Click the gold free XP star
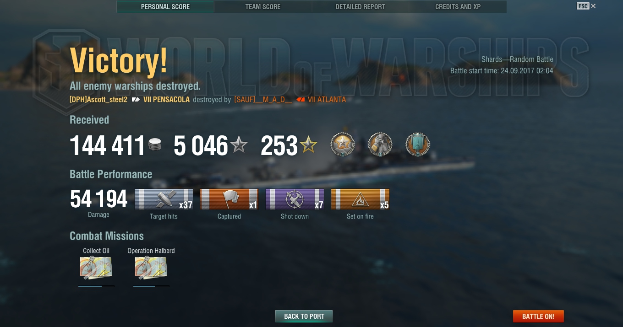623x327 pixels. (308, 145)
